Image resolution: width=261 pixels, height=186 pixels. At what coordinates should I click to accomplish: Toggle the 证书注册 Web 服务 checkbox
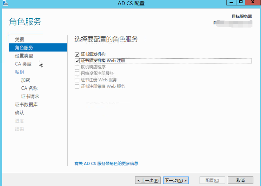coord(77,80)
